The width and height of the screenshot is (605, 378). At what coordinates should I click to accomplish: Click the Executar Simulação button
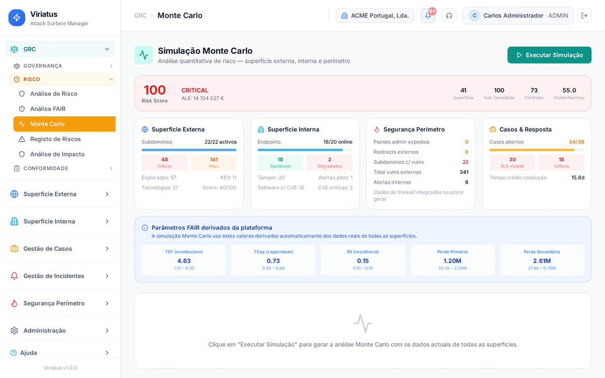pyautogui.click(x=549, y=55)
